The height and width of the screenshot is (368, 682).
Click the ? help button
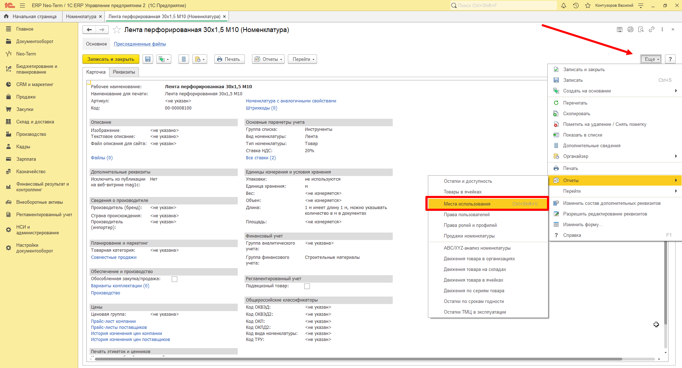[x=670, y=59]
